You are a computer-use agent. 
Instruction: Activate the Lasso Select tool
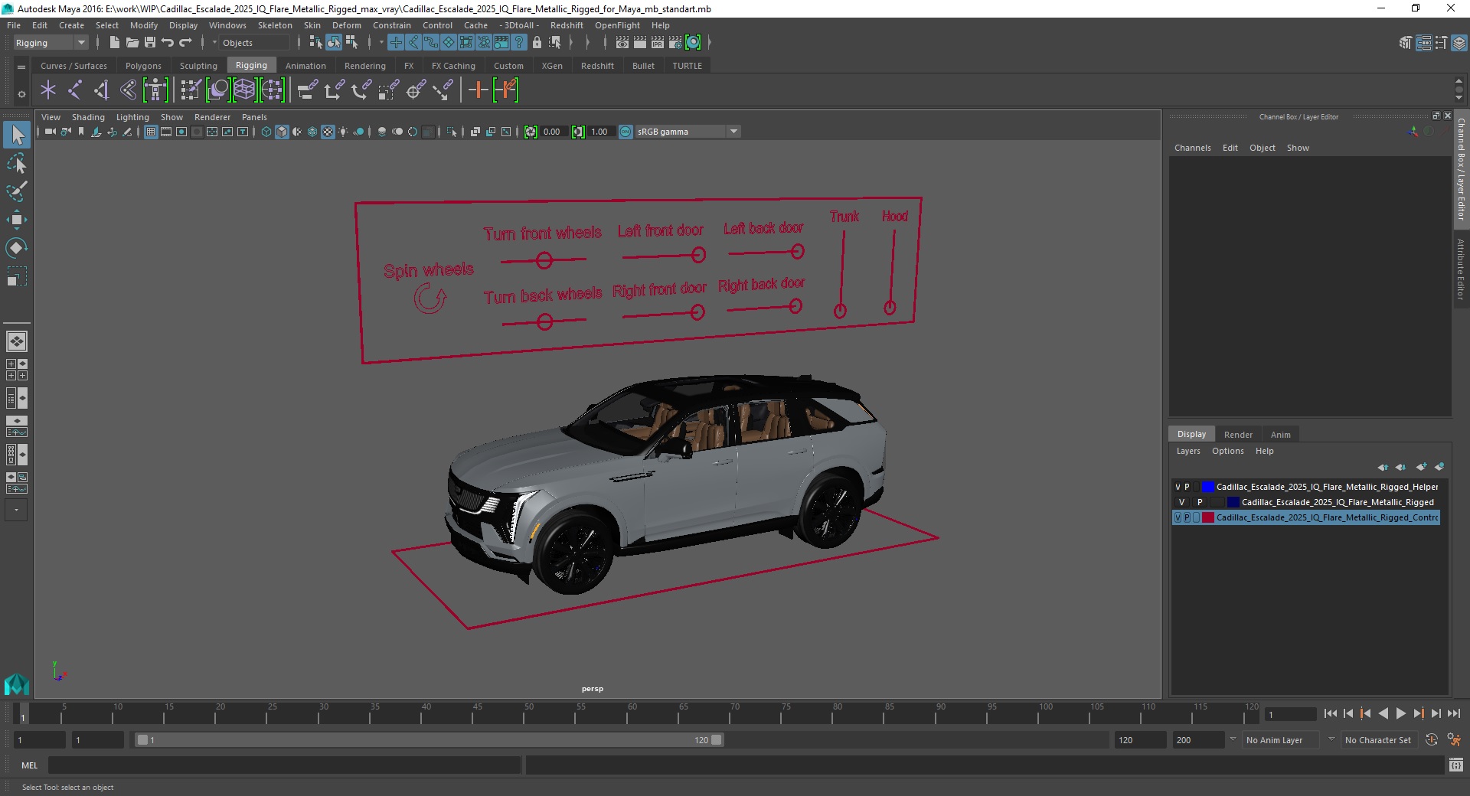coord(17,164)
